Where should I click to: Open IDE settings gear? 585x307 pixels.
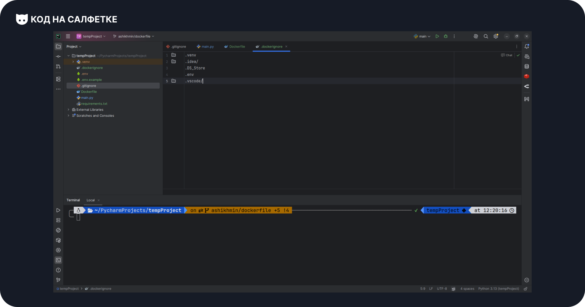(x=496, y=36)
